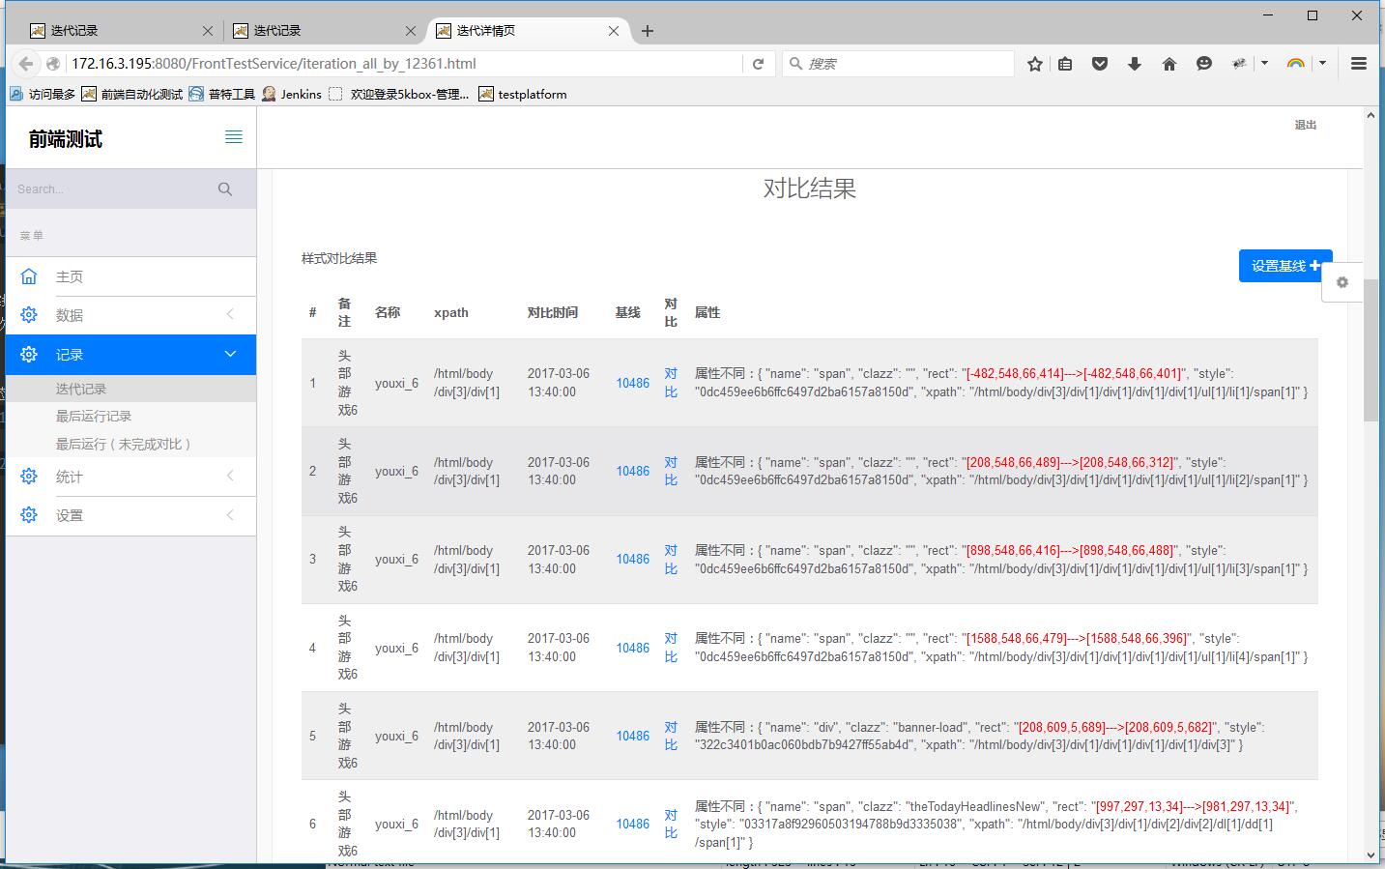Image resolution: width=1385 pixels, height=869 pixels.
Task: Open dropdown arrow beside rainbow icon
Action: point(1322,64)
